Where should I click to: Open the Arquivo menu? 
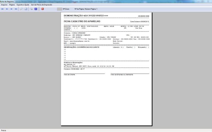click(4, 5)
